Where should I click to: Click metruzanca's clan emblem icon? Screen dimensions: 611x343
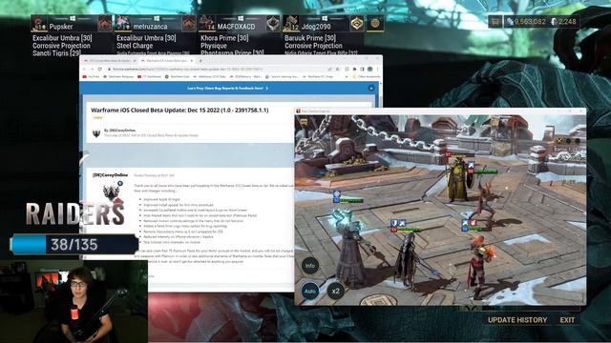click(189, 24)
